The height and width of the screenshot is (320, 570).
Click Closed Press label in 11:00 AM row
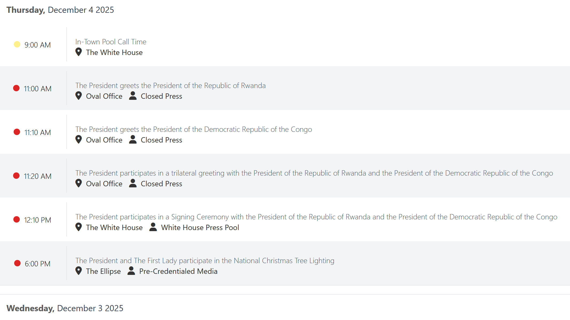click(161, 96)
